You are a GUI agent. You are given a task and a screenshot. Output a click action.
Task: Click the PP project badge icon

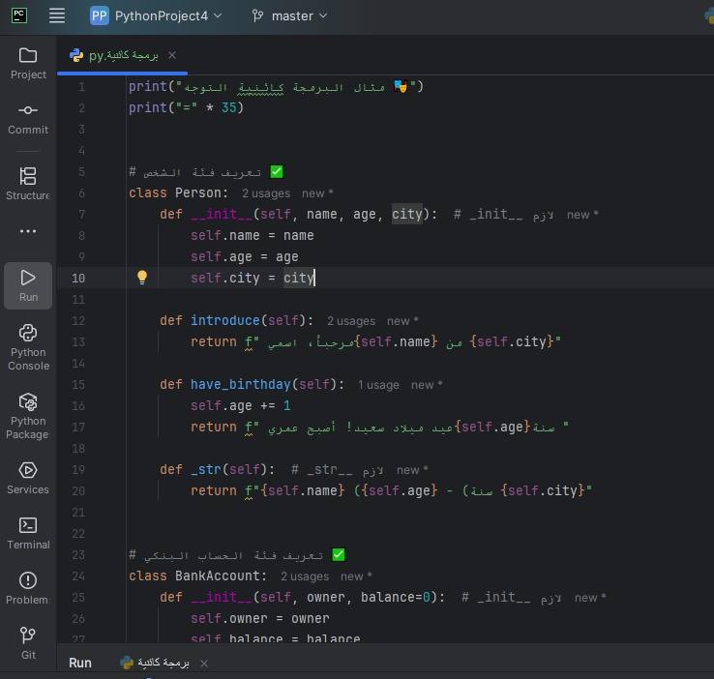click(100, 15)
